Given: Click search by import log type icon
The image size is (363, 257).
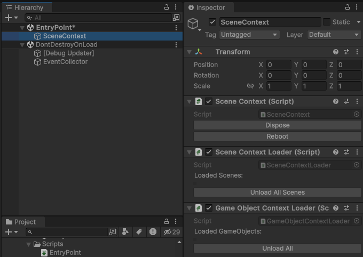Looking at the screenshot, I should 153,232.
